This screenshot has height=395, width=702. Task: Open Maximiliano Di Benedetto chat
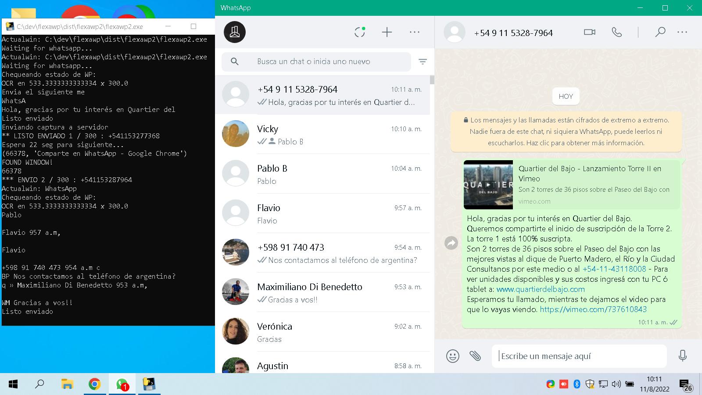tap(322, 292)
